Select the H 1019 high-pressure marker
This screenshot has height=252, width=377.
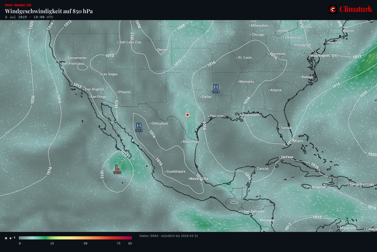[x=139, y=127]
